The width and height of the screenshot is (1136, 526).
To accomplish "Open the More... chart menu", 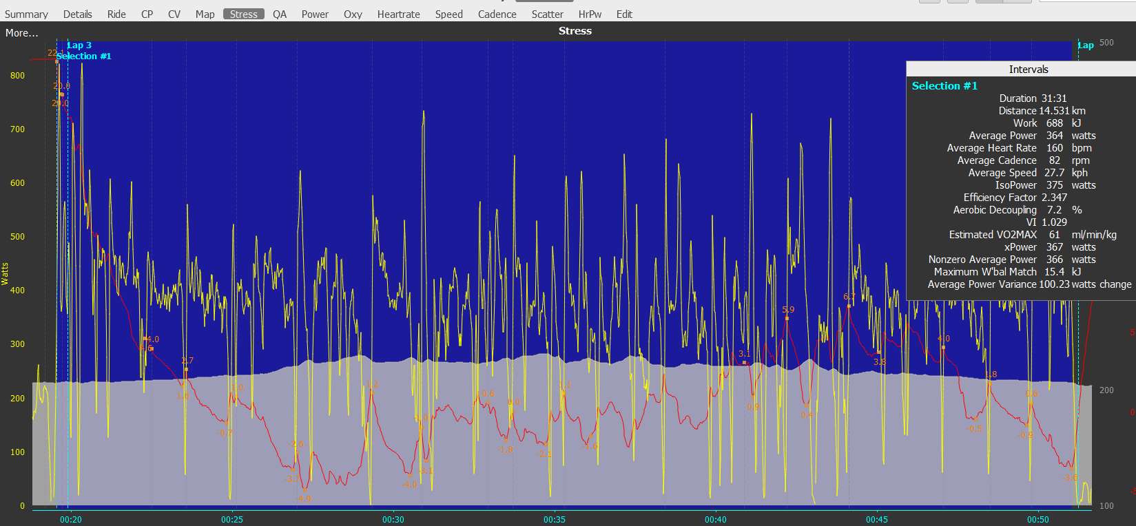I will pyautogui.click(x=21, y=33).
